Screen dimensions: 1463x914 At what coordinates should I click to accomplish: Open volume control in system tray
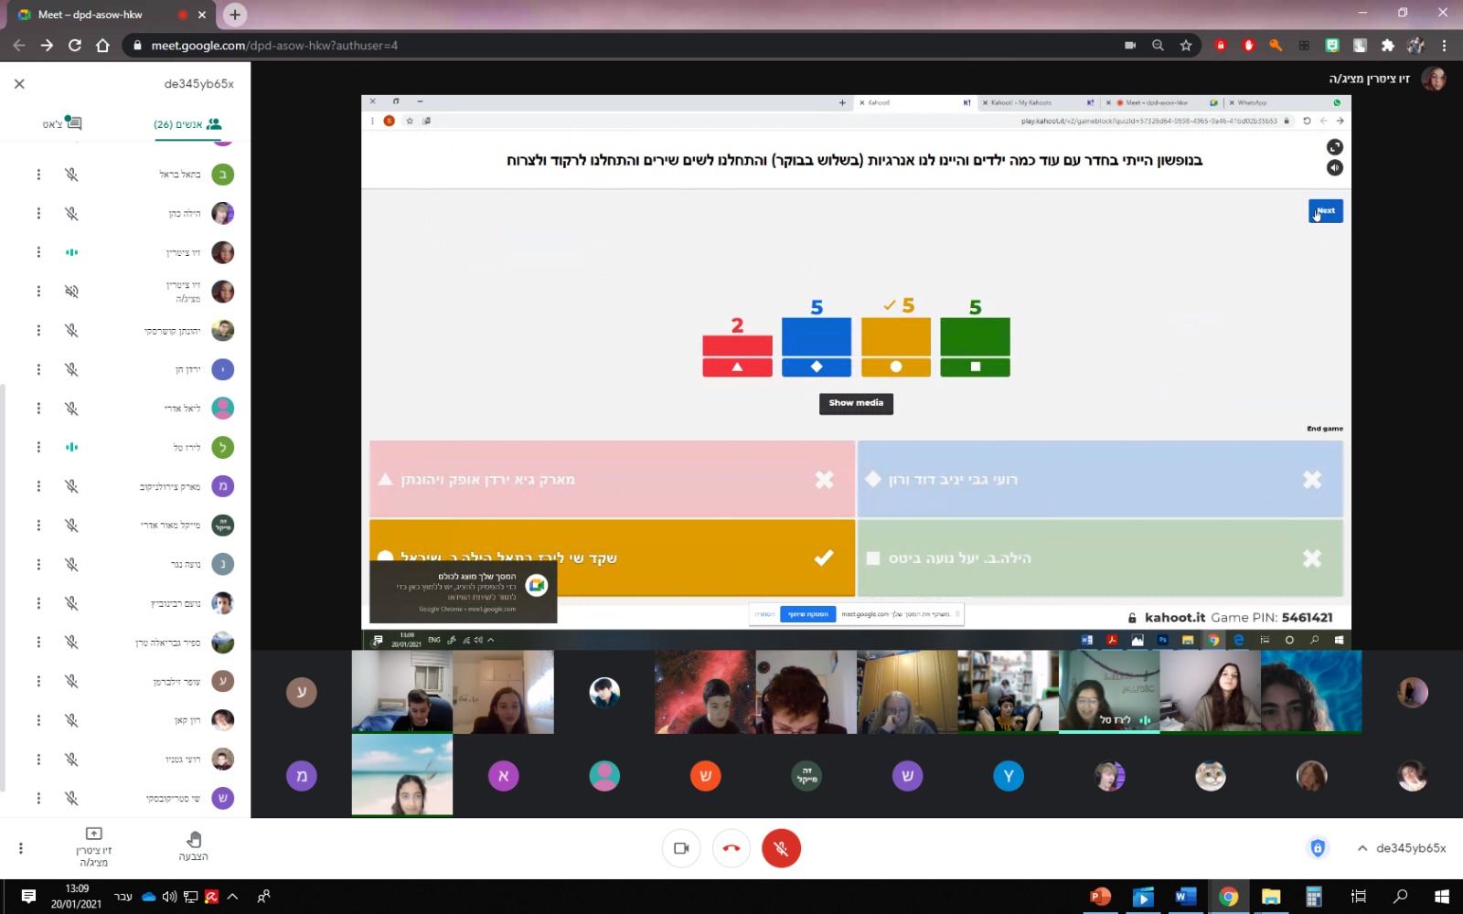169,897
